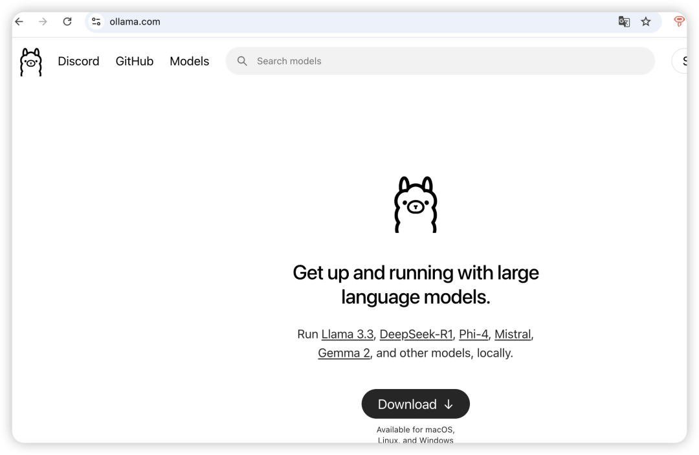Click the partially visible Sign in button
Viewport: 699px width, 455px height.
(680, 61)
